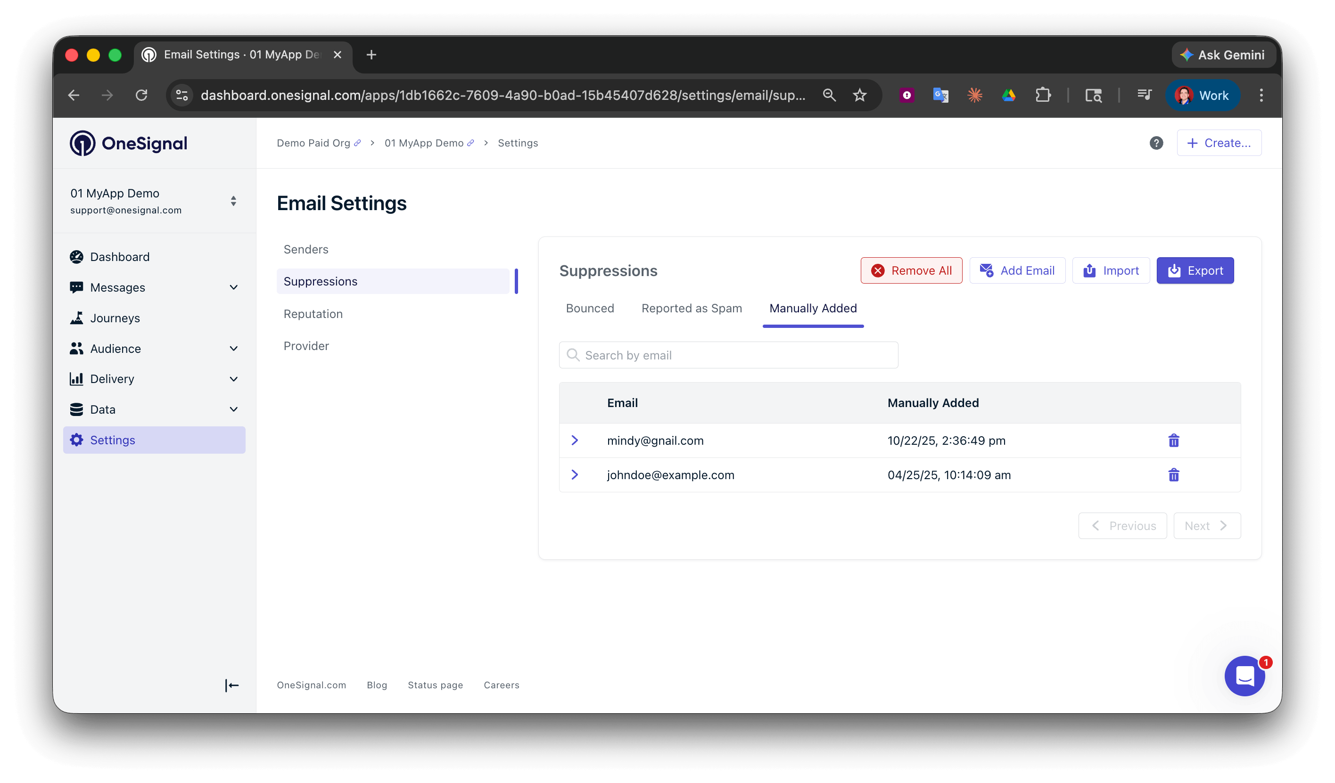The width and height of the screenshot is (1335, 783).
Task: Select the Journeys flask icon
Action: (77, 318)
